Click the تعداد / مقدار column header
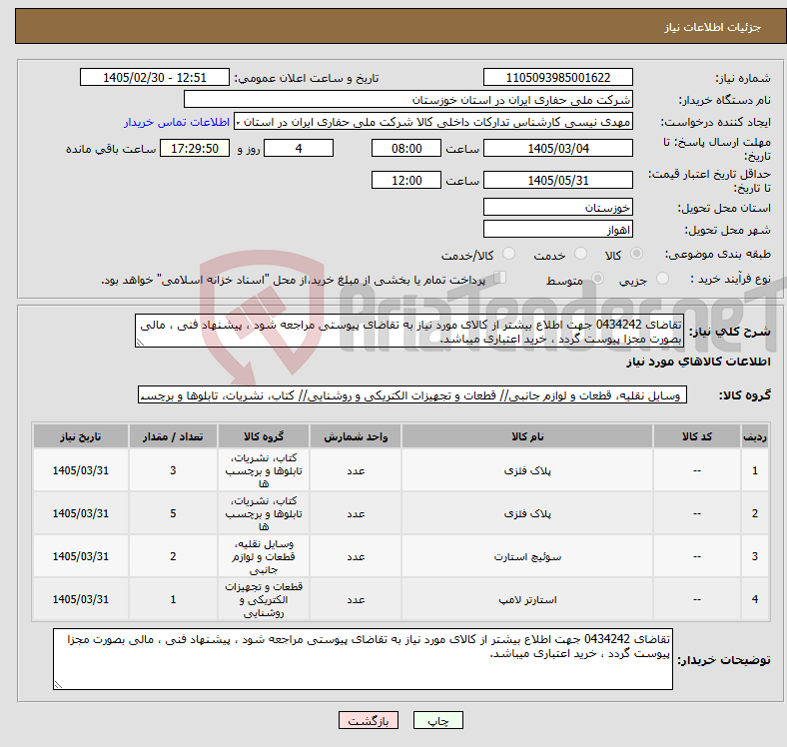Image resolution: width=787 pixels, height=747 pixels. (x=173, y=436)
